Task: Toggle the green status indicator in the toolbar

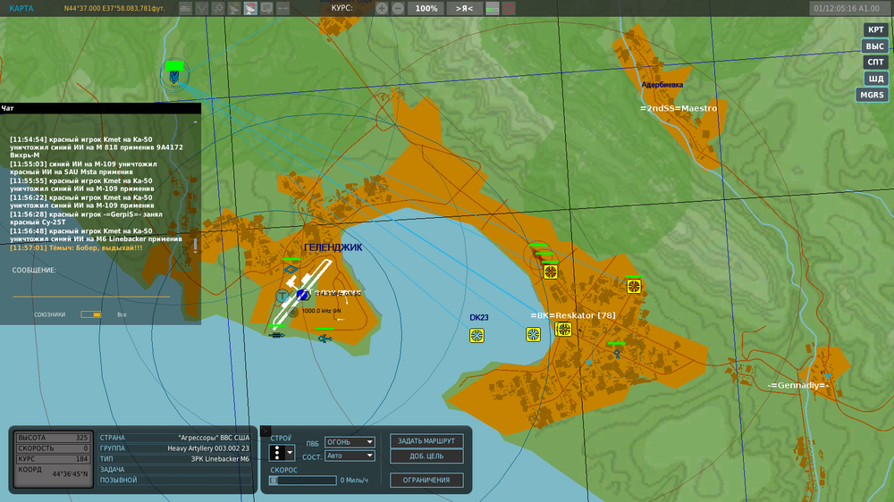Action: tap(492, 9)
